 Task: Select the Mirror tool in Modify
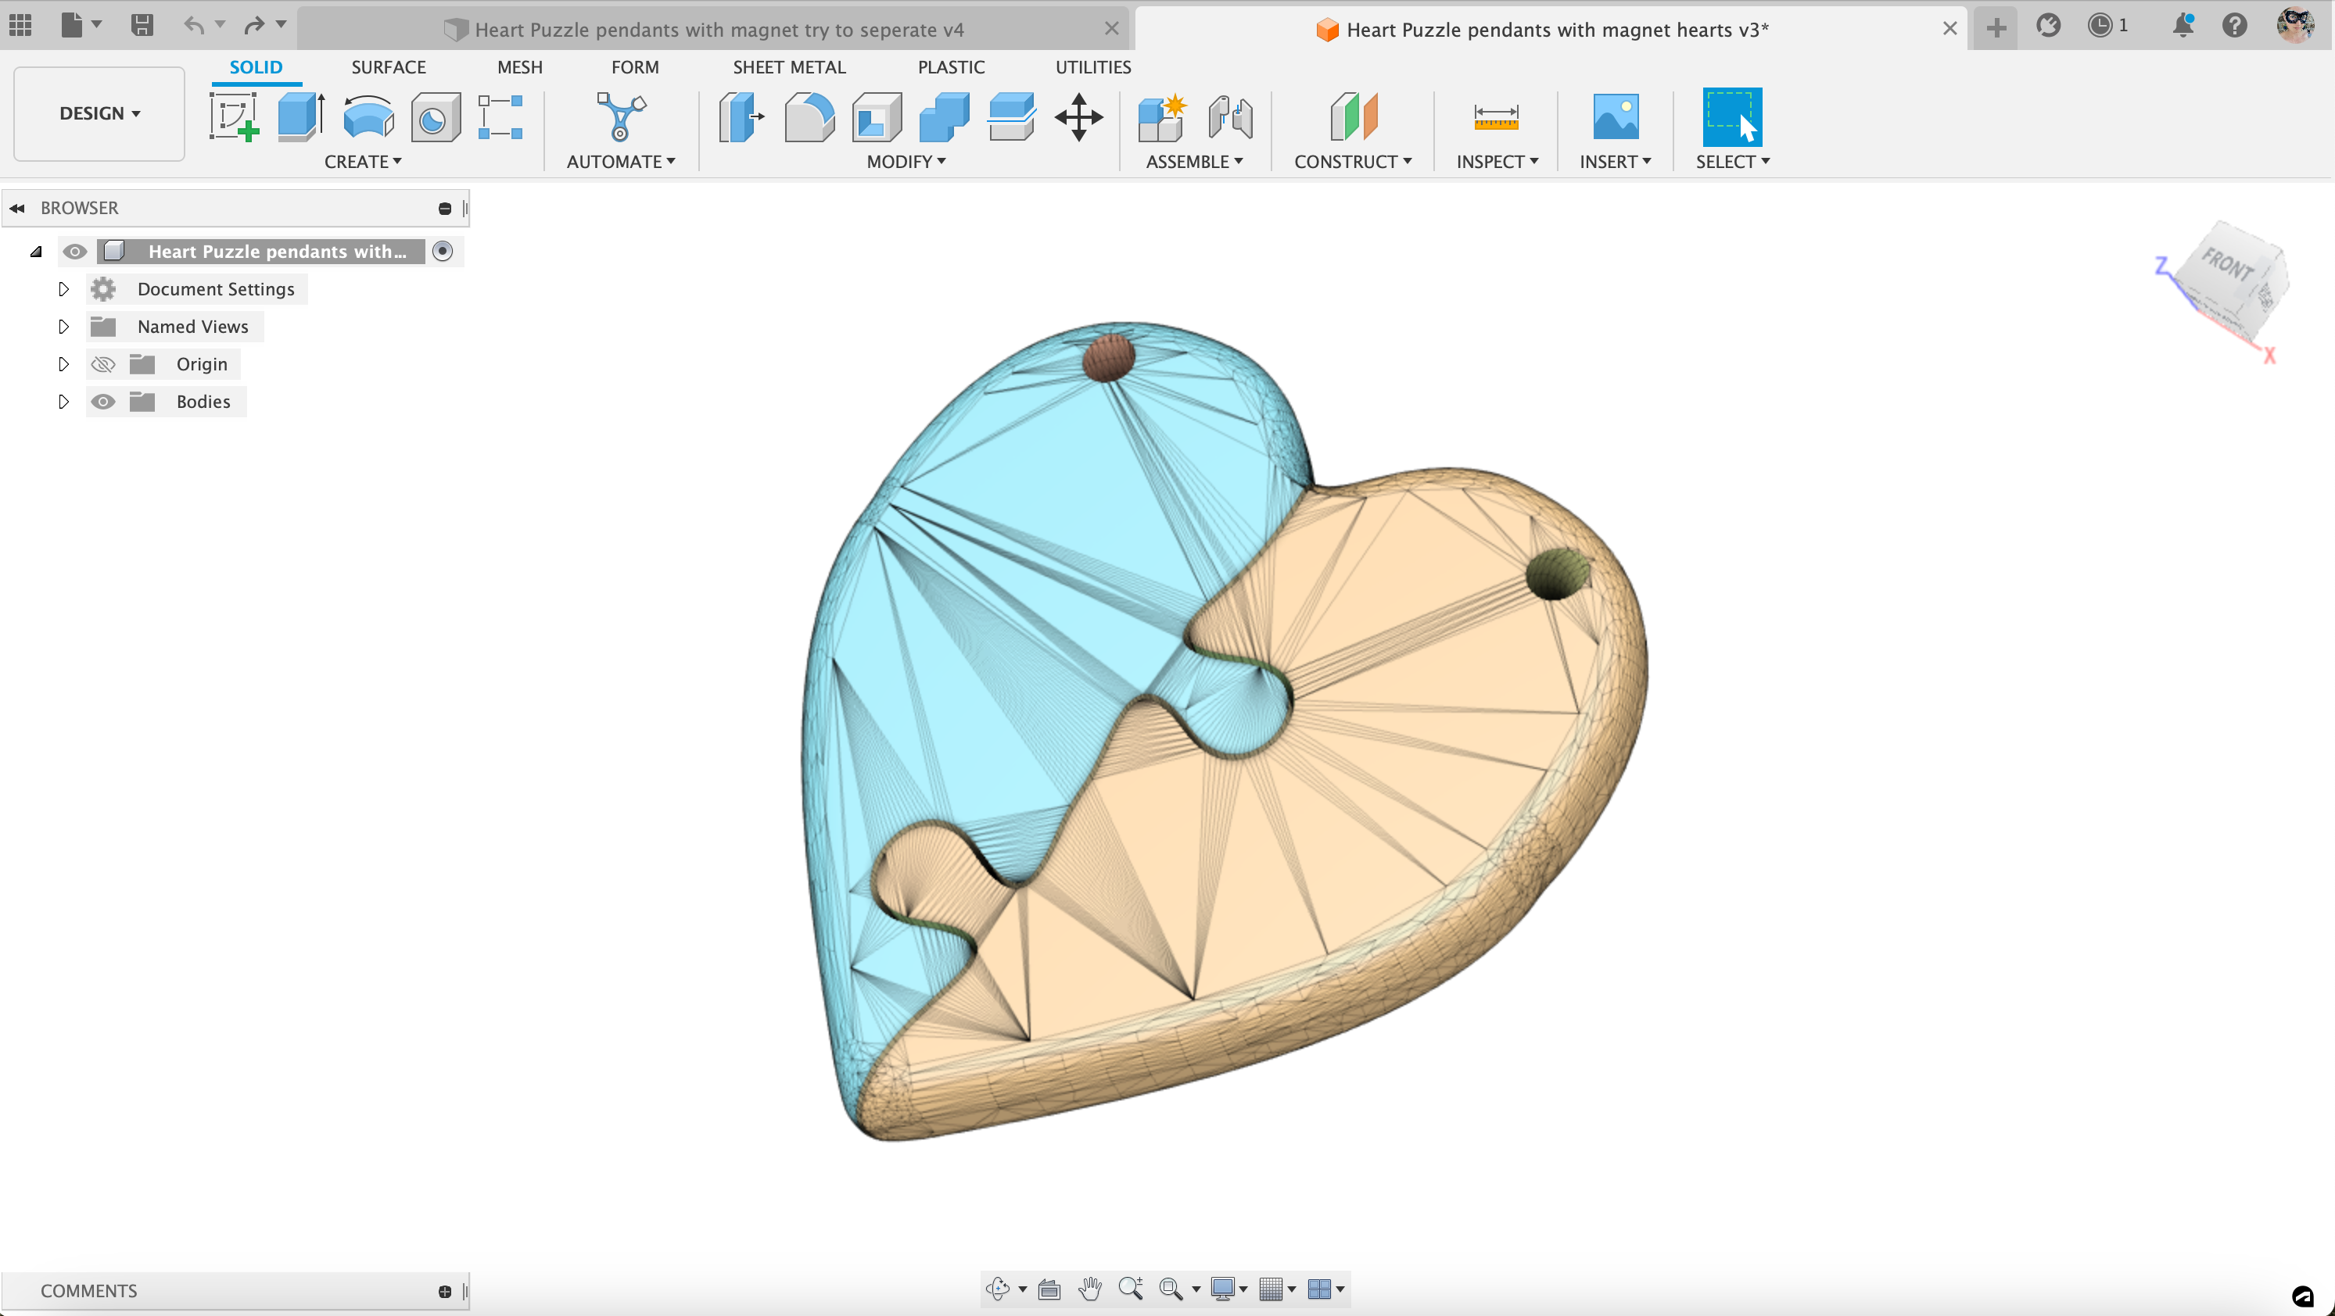(x=902, y=160)
